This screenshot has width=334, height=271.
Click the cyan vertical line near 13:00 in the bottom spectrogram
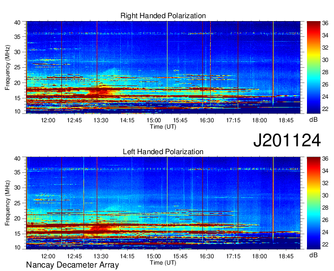pos(83,200)
